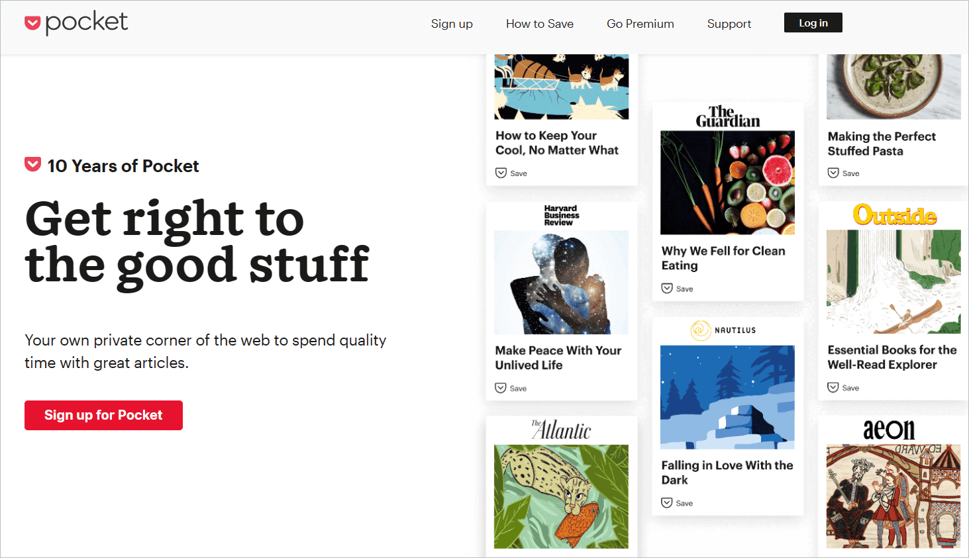Click The Atlantic logo on the card
Image resolution: width=969 pixels, height=558 pixels.
[x=561, y=430]
